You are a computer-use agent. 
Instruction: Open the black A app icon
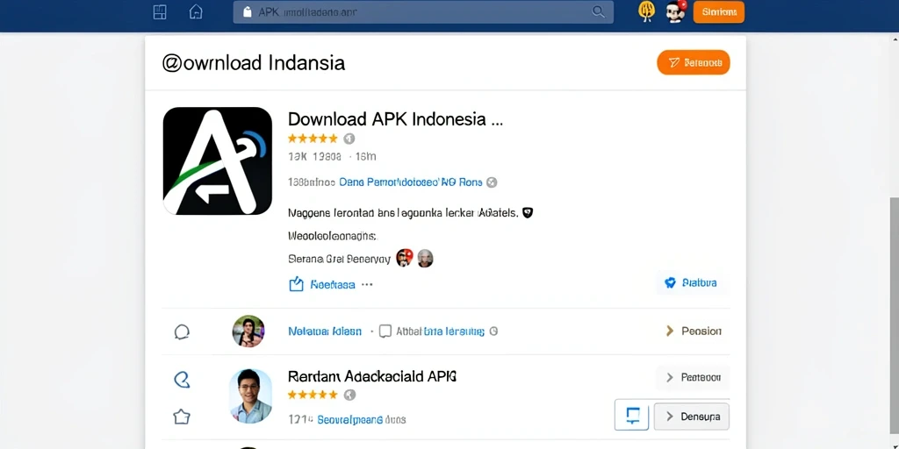218,161
